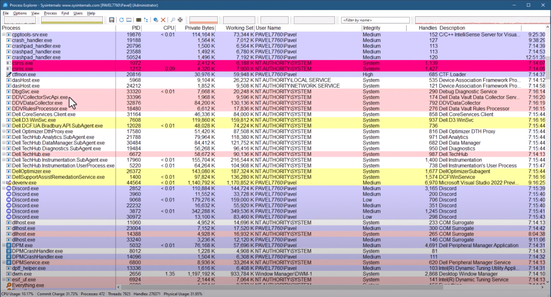Open the Users menu
Screen dimensions: 551x297
click(78, 13)
